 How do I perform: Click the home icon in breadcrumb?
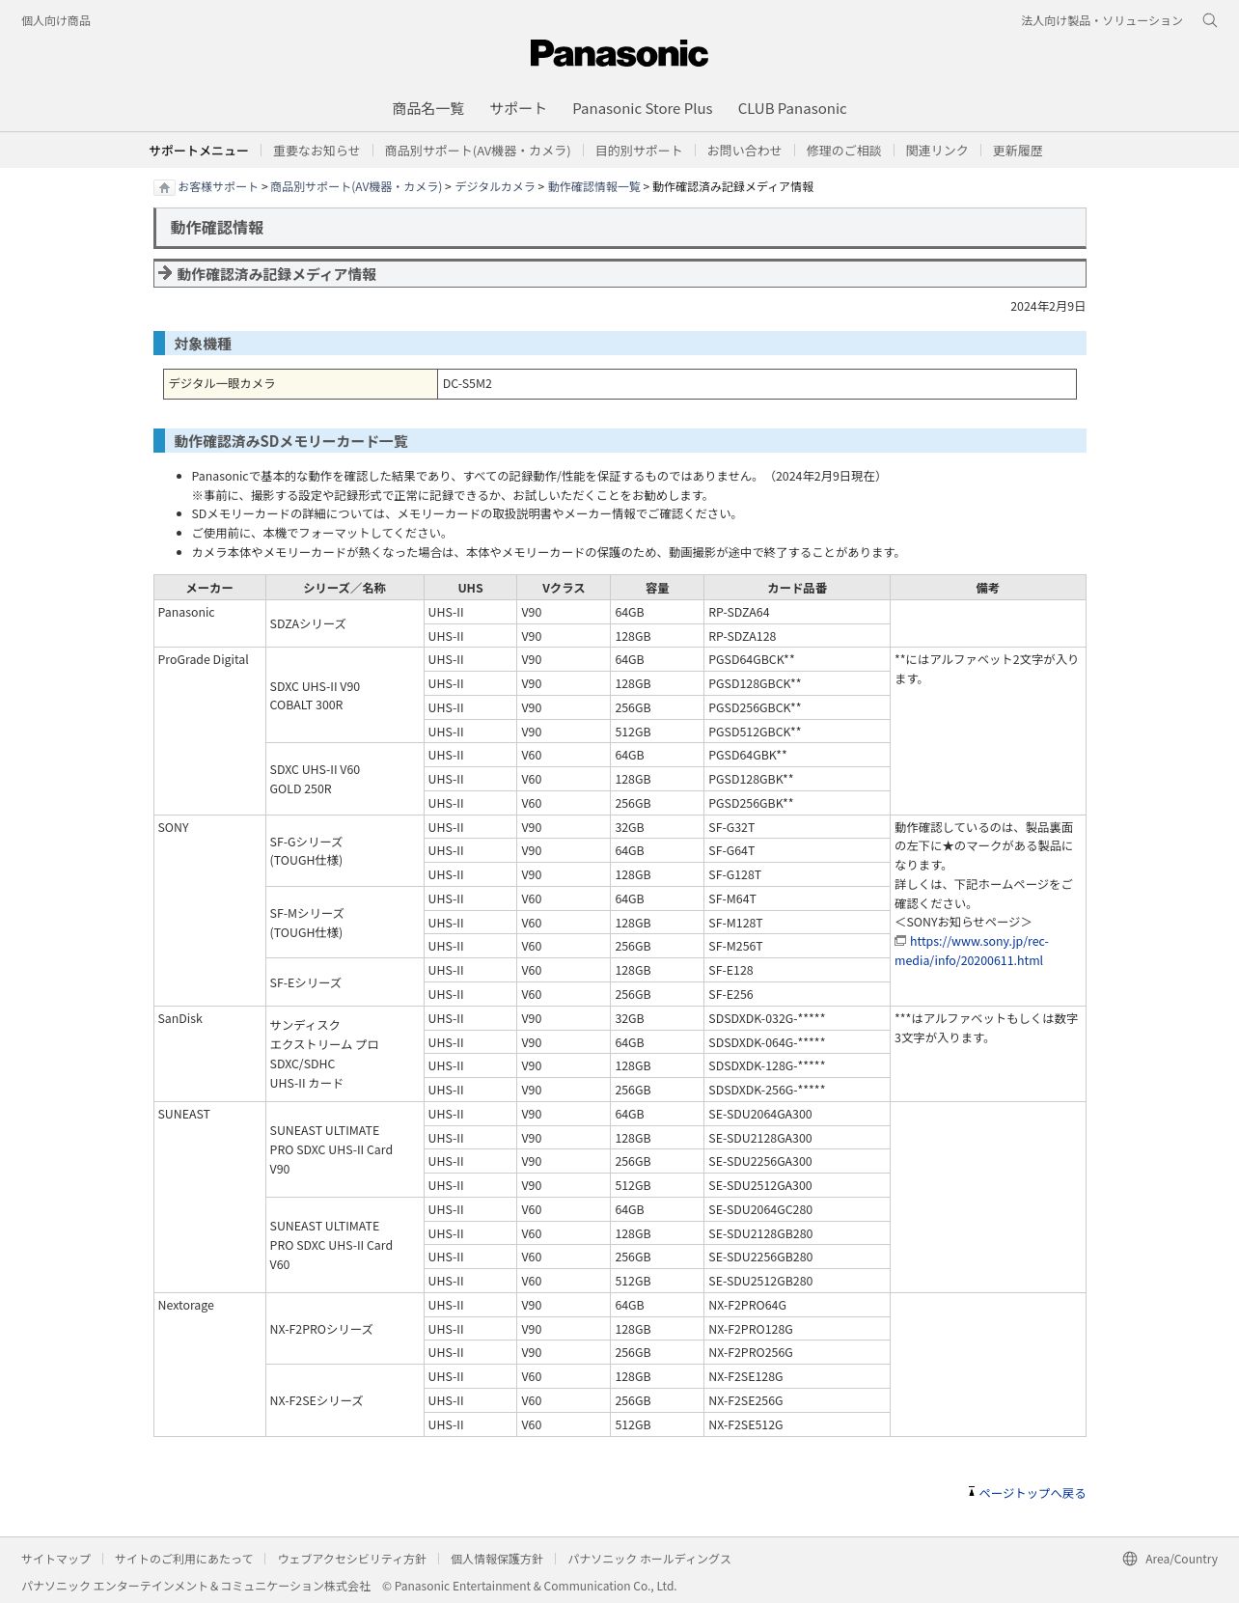[164, 187]
